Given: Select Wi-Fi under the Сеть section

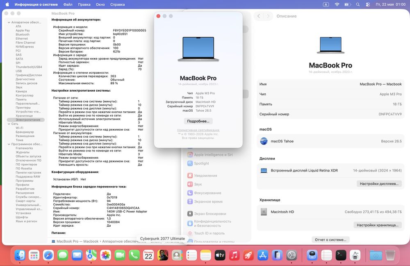Looking at the screenshot, I should pyautogui.click(x=19, y=128).
